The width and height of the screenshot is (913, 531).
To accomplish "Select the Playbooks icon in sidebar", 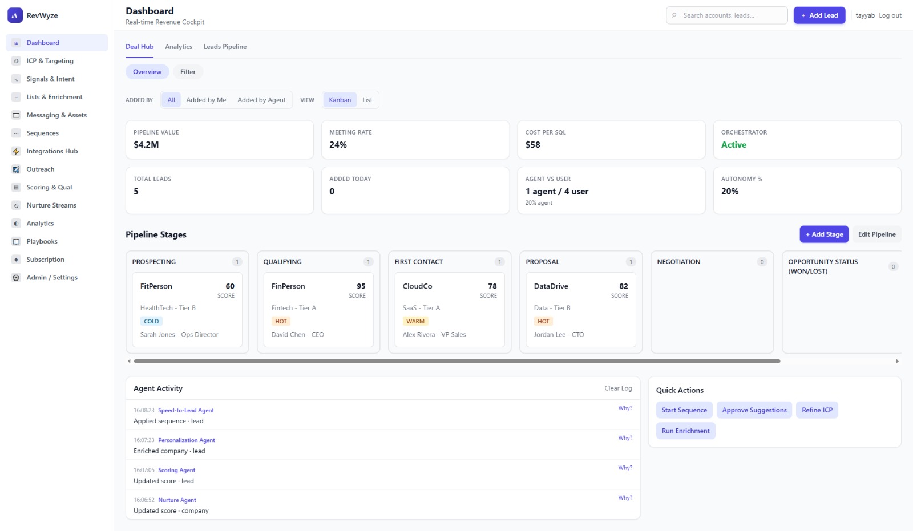I will [x=16, y=242].
